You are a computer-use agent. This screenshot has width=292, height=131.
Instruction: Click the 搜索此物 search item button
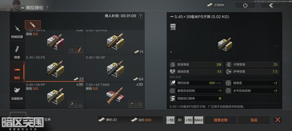pyautogui.click(x=221, y=120)
